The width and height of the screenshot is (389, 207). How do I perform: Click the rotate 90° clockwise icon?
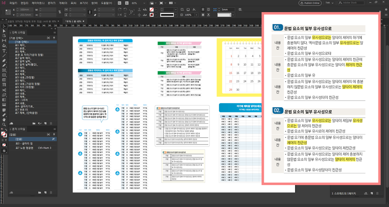point(120,10)
